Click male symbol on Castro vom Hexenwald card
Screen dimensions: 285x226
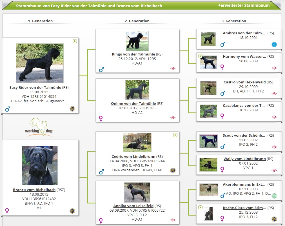point(223,93)
